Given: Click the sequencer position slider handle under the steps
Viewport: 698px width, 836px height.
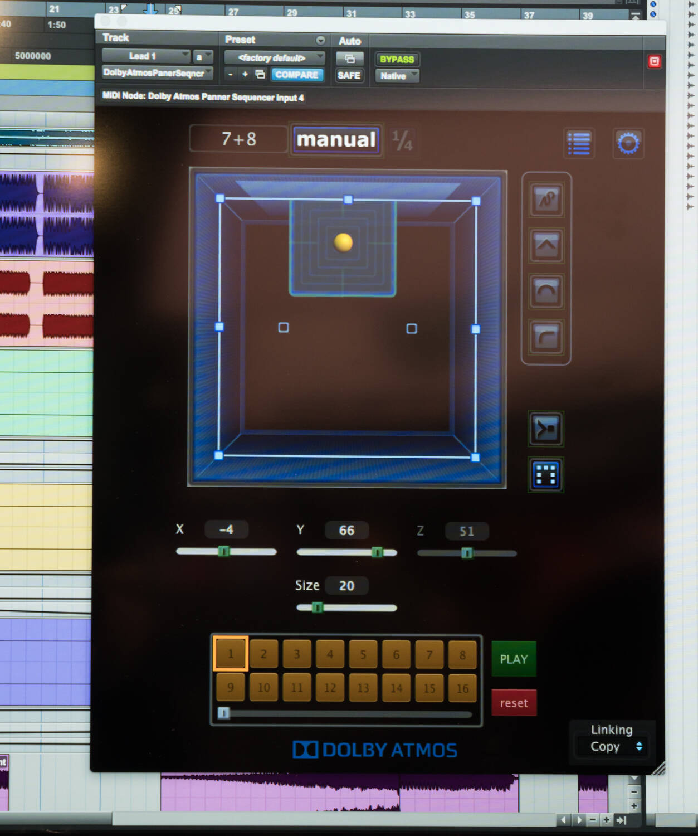Looking at the screenshot, I should pyautogui.click(x=224, y=713).
